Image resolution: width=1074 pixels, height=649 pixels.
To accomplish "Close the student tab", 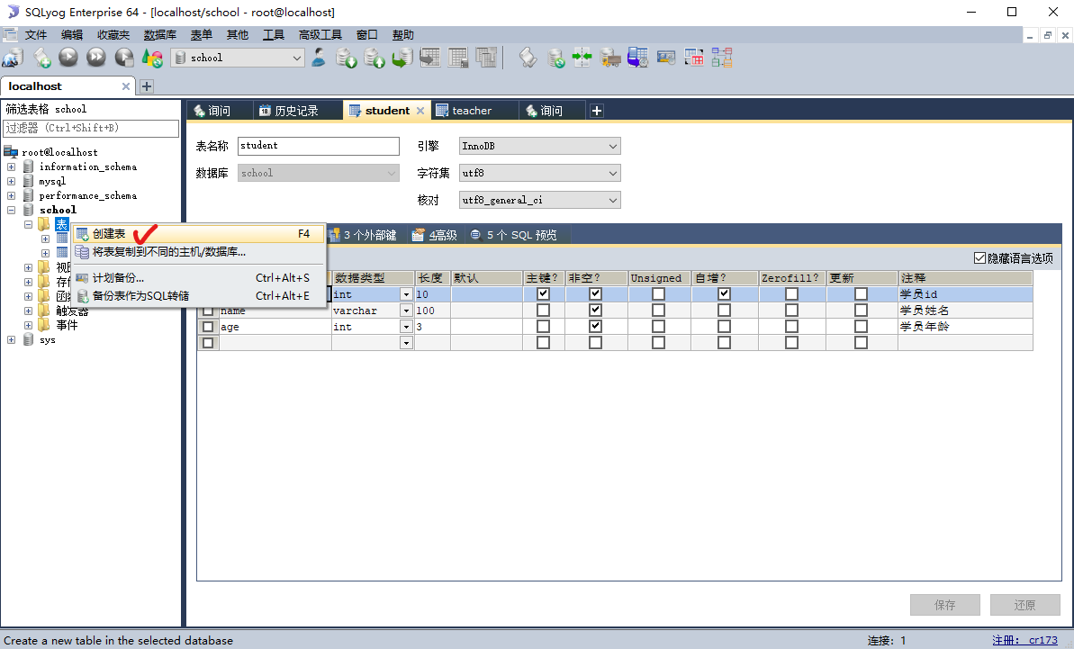I will point(420,111).
